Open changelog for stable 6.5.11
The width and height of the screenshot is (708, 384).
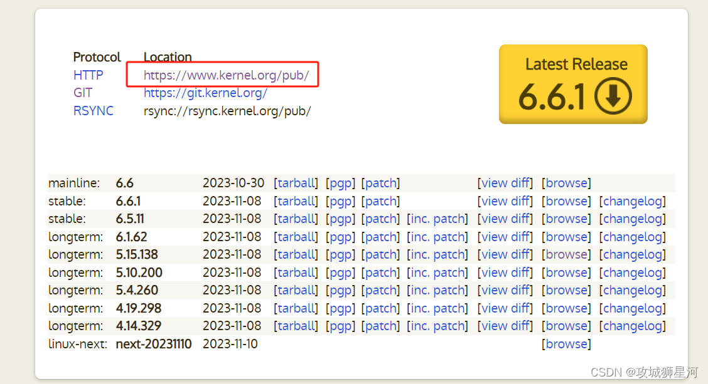coord(633,219)
